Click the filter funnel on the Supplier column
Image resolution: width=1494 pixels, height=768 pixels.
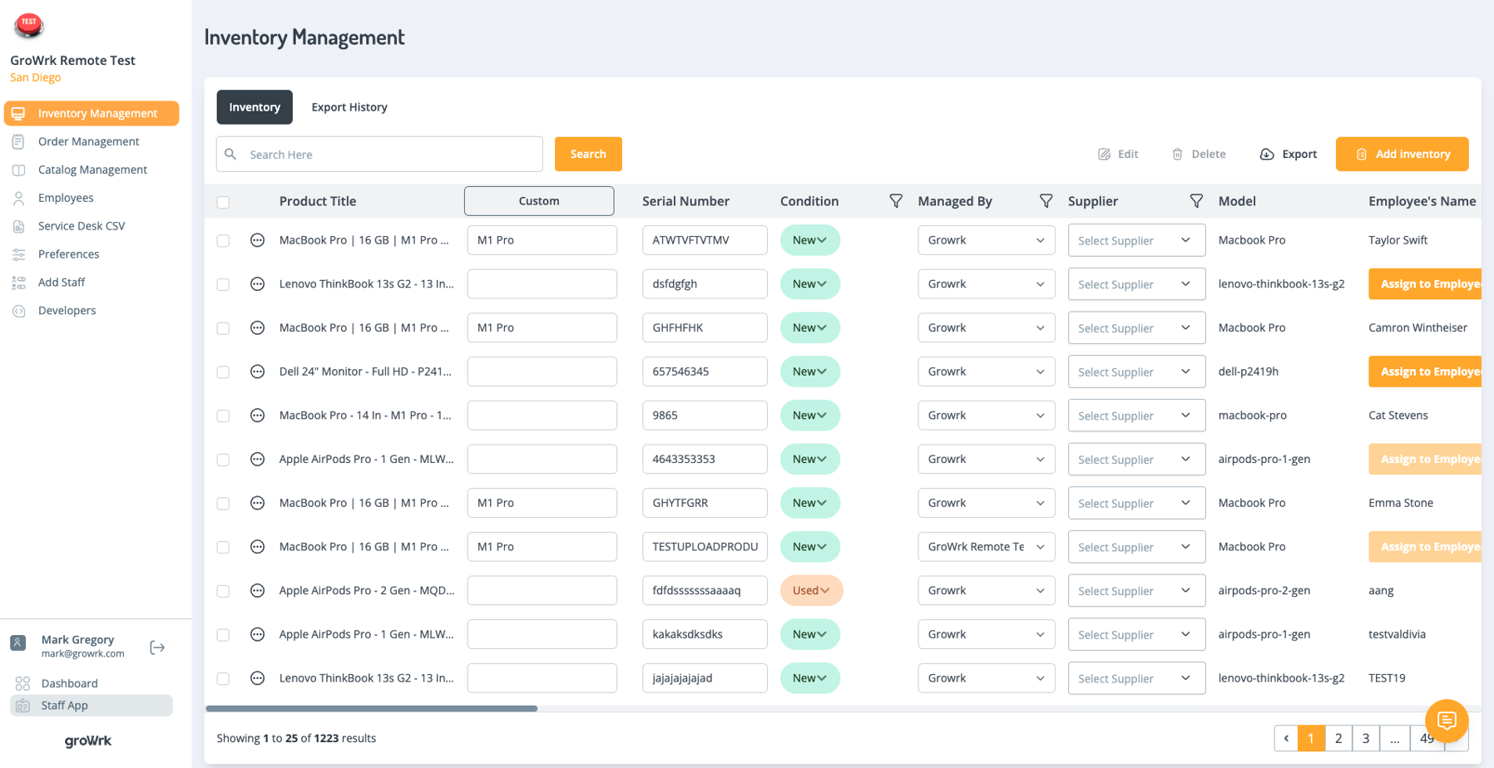point(1196,200)
